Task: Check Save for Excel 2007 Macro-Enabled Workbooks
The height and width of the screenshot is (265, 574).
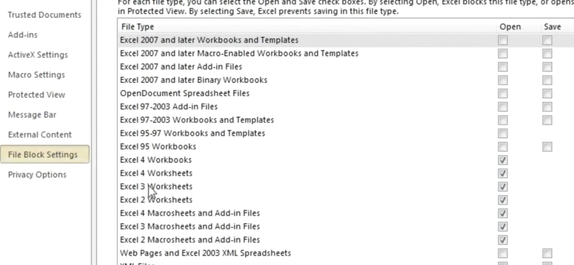Action: tap(547, 54)
